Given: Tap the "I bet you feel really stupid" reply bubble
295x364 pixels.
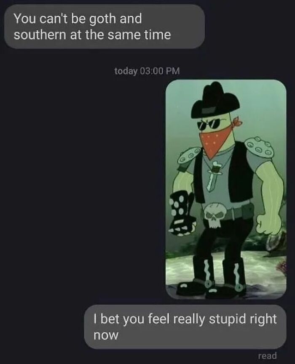Looking at the screenshot, I should point(185,327).
